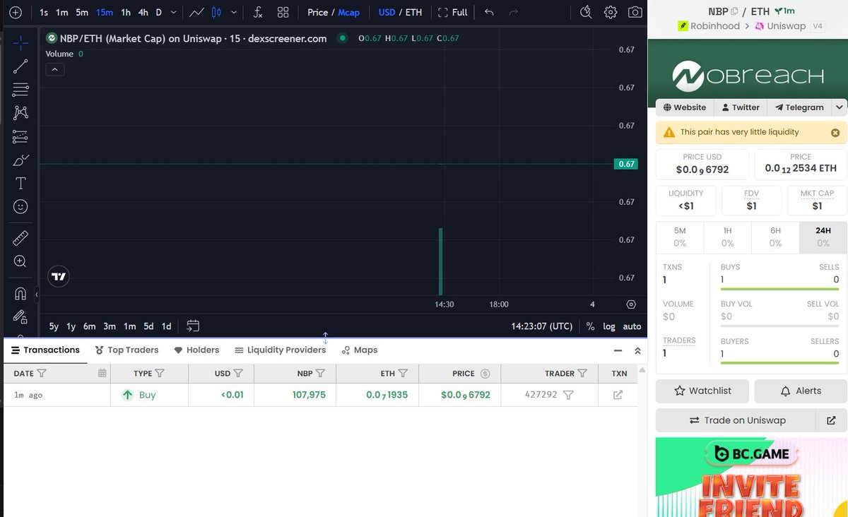This screenshot has height=517, width=848.
Task: Dismiss the low liquidity warning
Action: (835, 132)
